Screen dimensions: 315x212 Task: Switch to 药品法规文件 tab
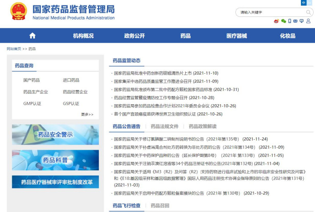click(164, 126)
